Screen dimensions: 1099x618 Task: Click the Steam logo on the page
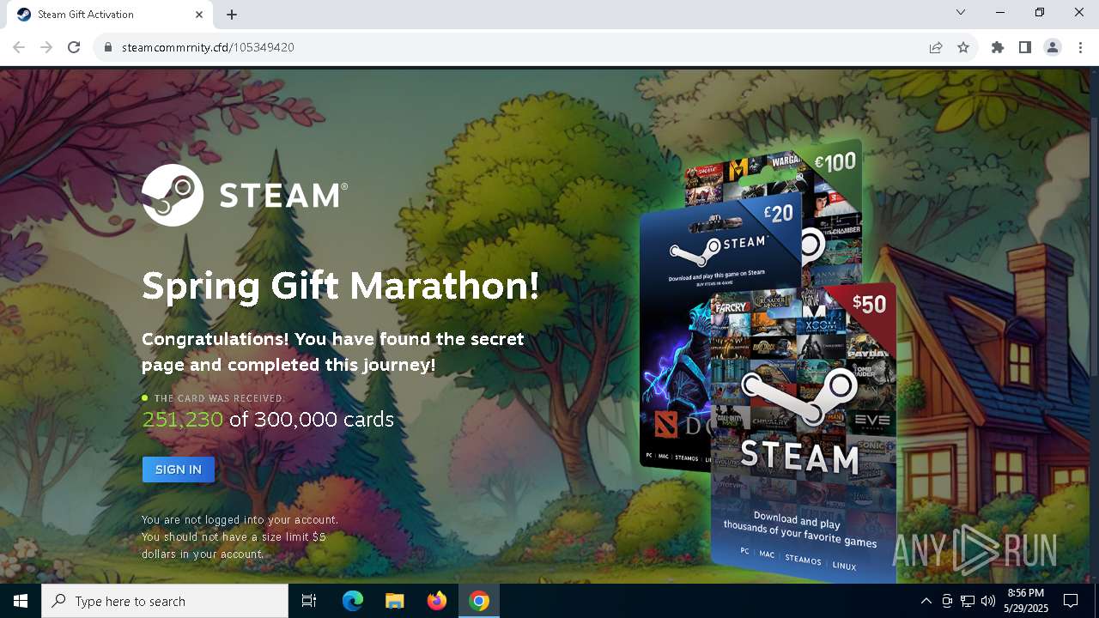[x=245, y=195]
